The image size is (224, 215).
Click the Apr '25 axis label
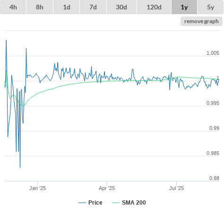107,188
